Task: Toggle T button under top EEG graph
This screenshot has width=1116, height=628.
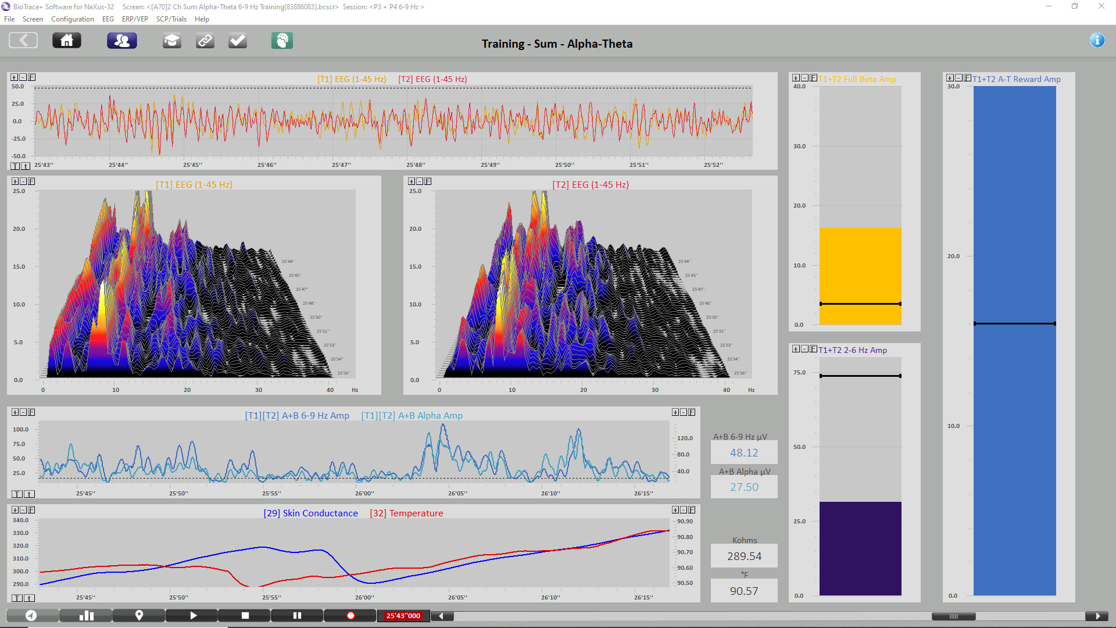Action: pyautogui.click(x=15, y=166)
